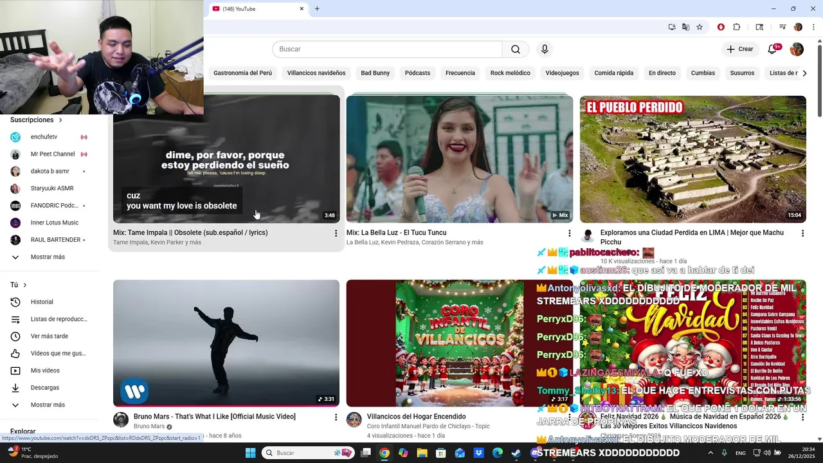
Task: Open Windows Start button
Action: (x=251, y=453)
